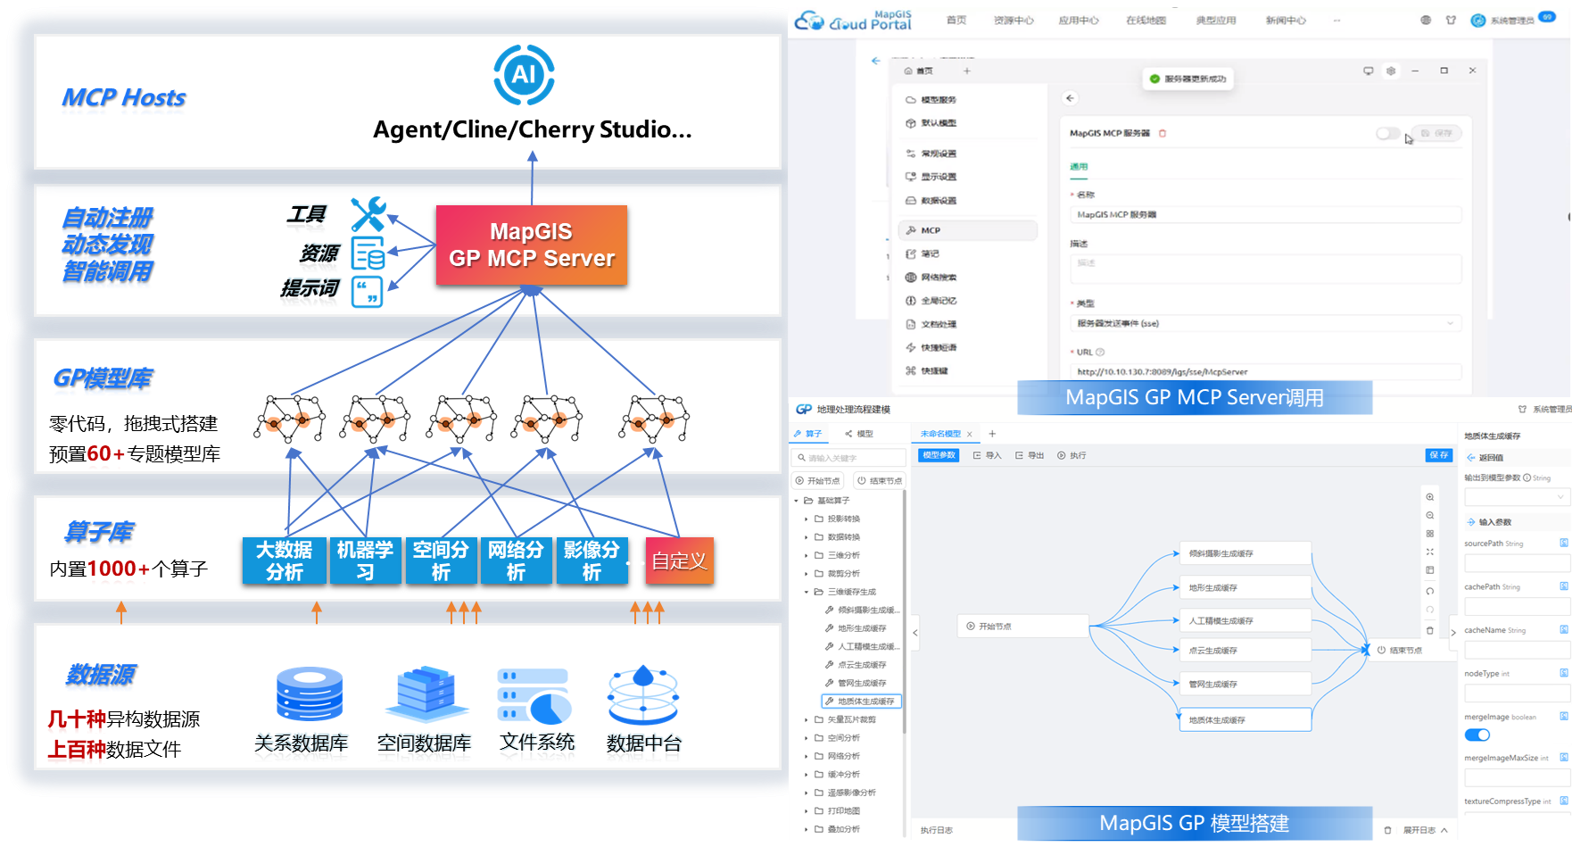Expand the 投影转换 folder in tree
1572x847 pixels.
[807, 519]
